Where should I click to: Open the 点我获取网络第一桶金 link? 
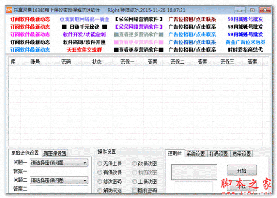[84, 19]
